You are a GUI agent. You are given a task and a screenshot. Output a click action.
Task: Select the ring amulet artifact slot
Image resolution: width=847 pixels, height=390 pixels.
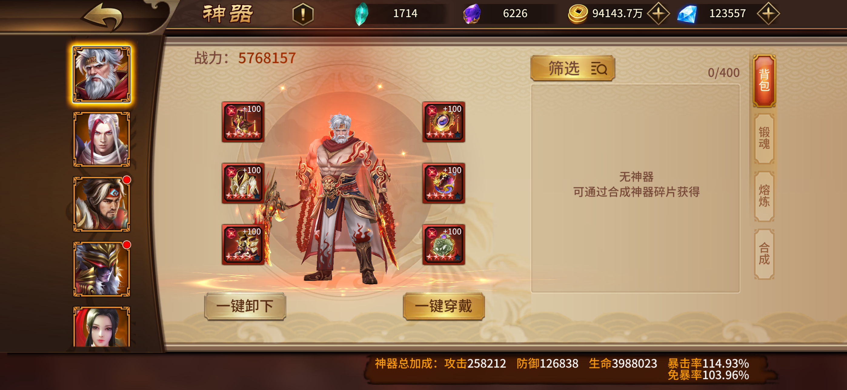click(443, 122)
